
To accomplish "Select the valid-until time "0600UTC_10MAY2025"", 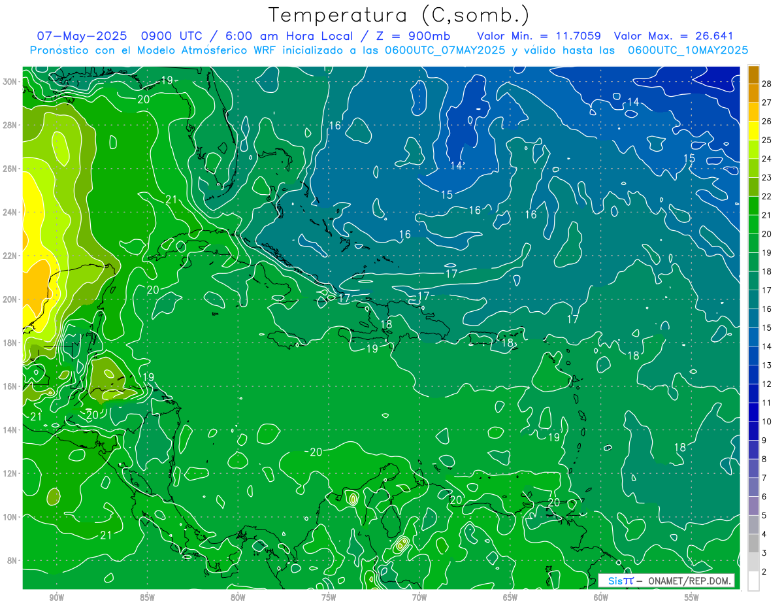I will pyautogui.click(x=688, y=50).
